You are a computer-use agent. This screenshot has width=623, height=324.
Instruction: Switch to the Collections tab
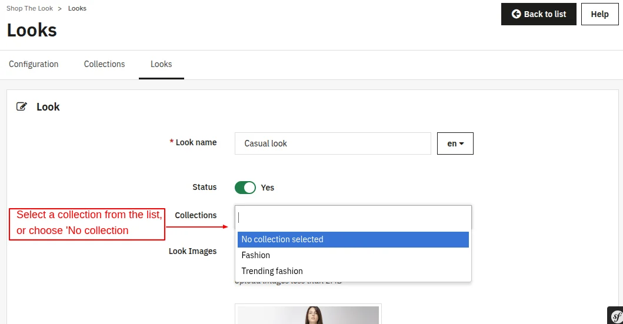point(105,64)
